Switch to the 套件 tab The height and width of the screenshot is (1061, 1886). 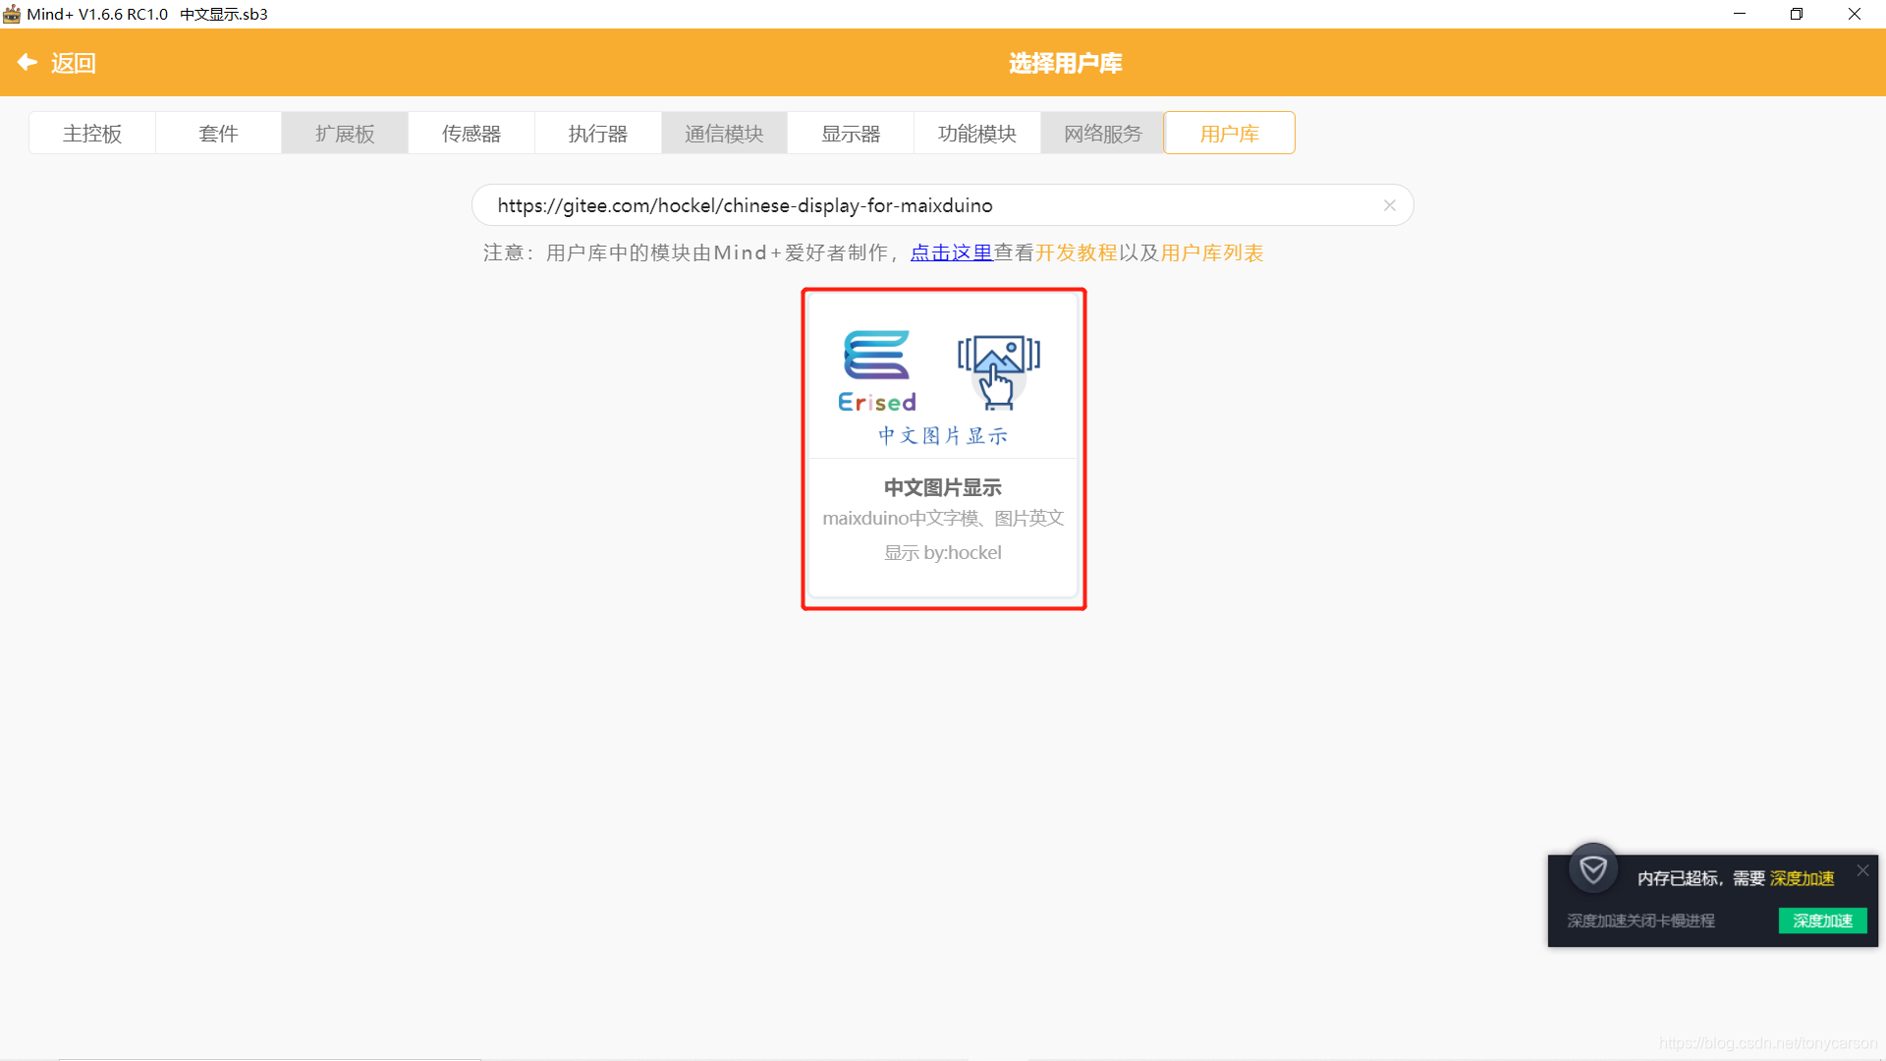point(218,134)
